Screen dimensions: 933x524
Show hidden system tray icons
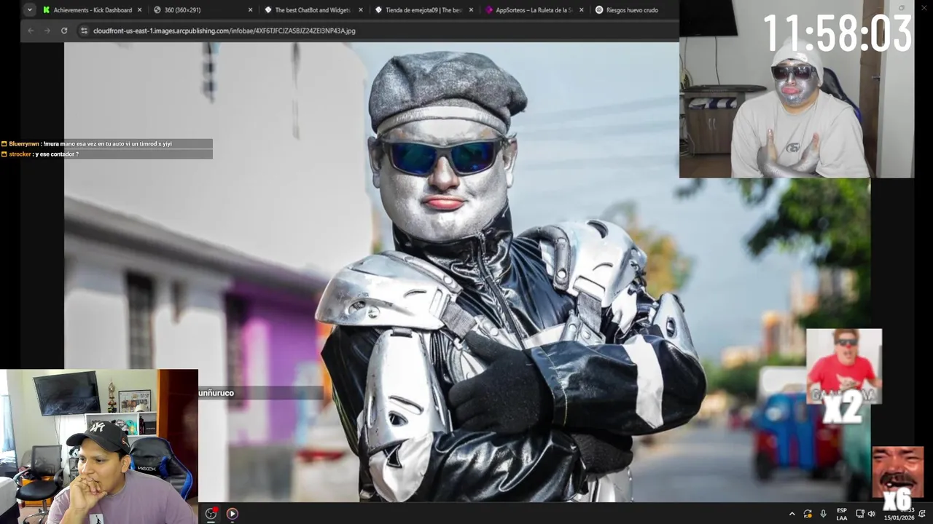792,514
